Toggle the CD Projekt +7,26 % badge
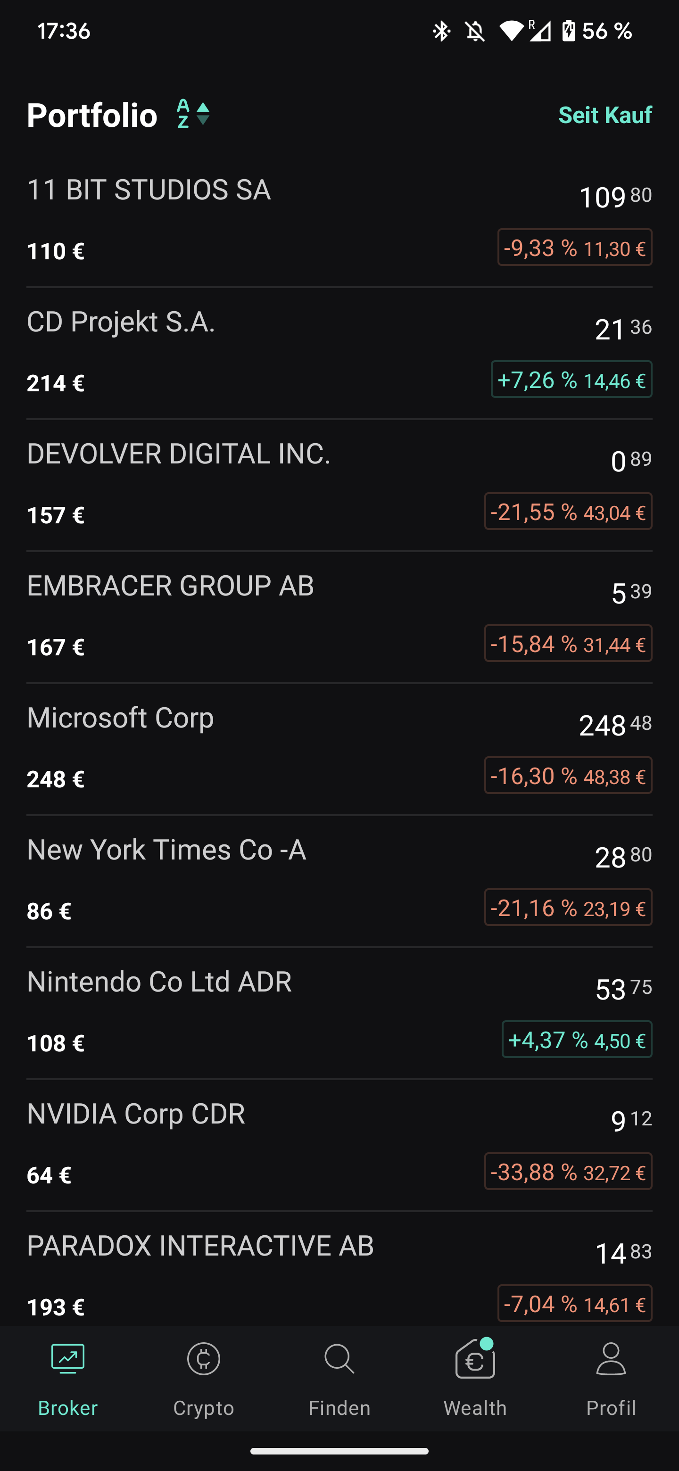679x1471 pixels. 571,380
